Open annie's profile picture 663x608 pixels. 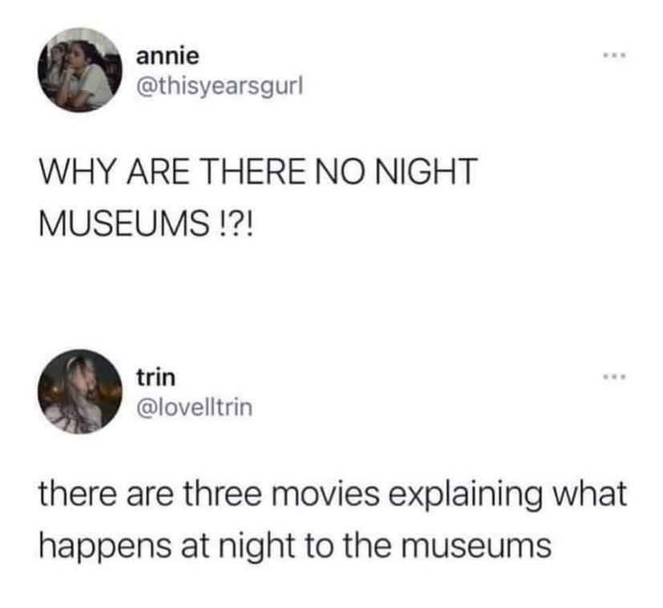[x=80, y=70]
